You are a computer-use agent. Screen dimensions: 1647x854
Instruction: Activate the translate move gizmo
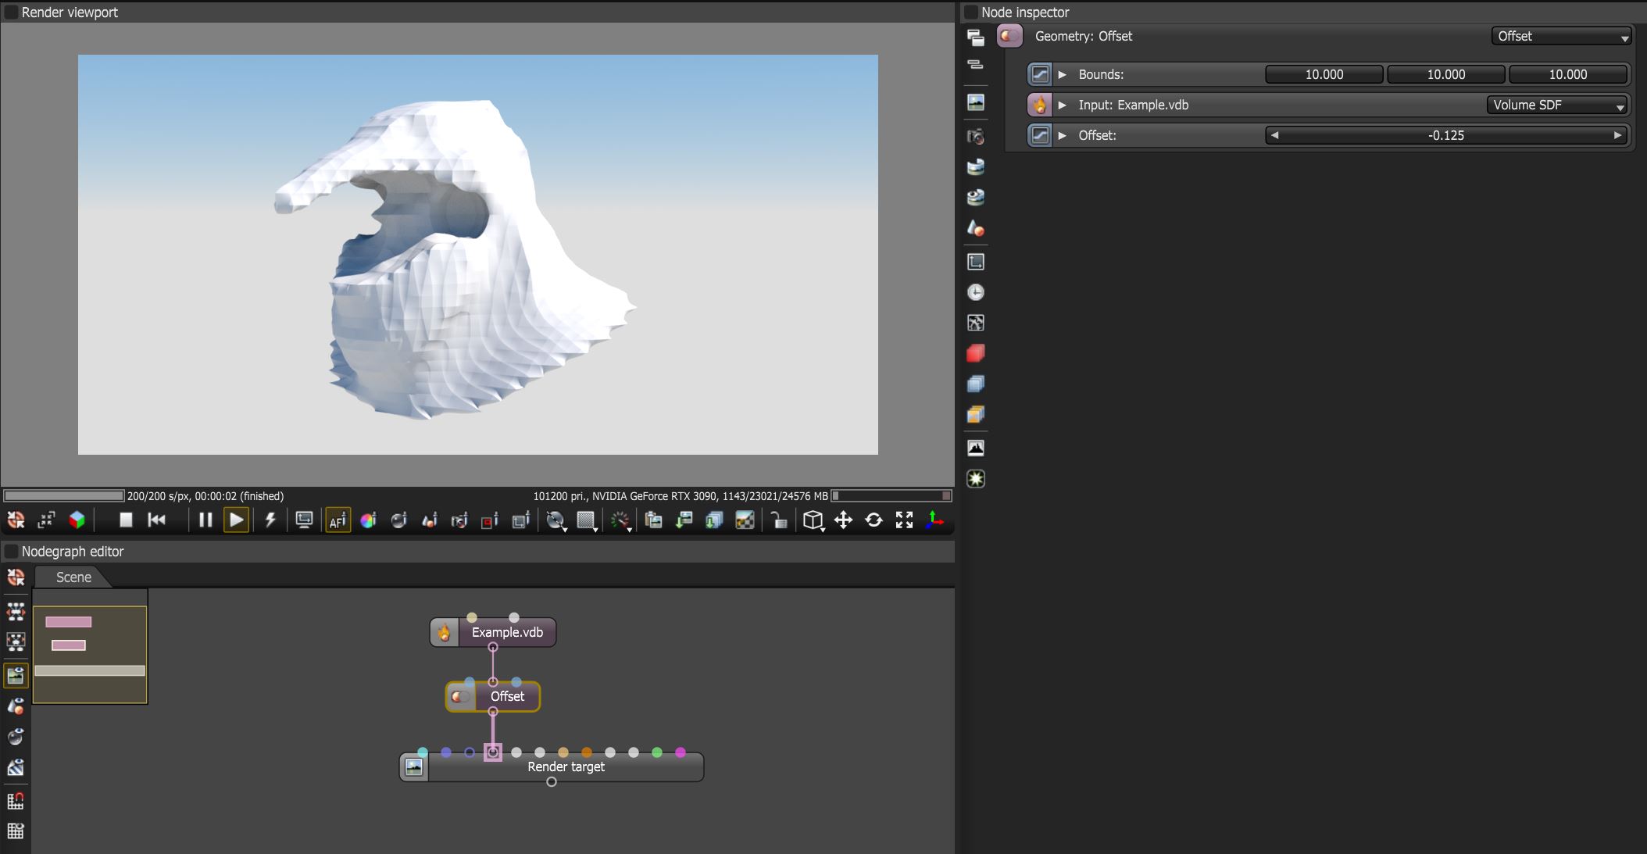[x=843, y=520]
